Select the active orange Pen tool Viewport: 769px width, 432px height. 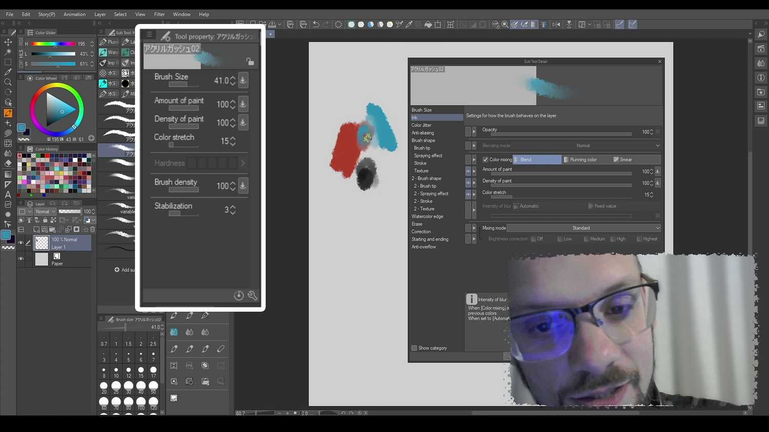[x=8, y=113]
